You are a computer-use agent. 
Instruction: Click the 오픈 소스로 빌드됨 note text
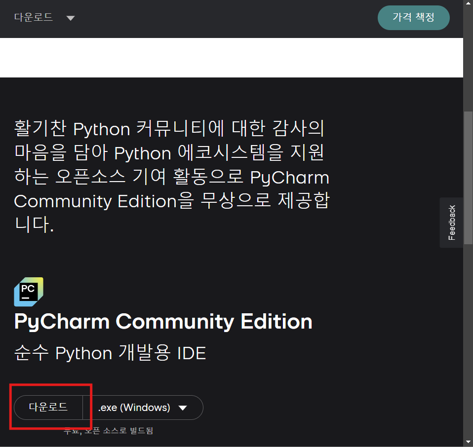click(x=118, y=431)
